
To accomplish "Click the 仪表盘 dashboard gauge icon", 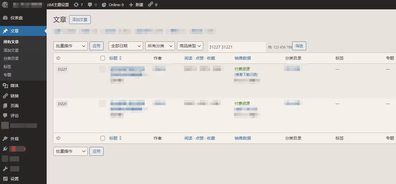I will 5,18.
